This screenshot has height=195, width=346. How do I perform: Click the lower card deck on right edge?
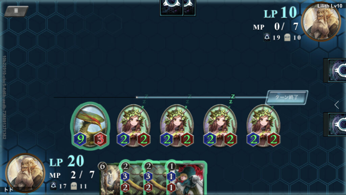pos(335,124)
